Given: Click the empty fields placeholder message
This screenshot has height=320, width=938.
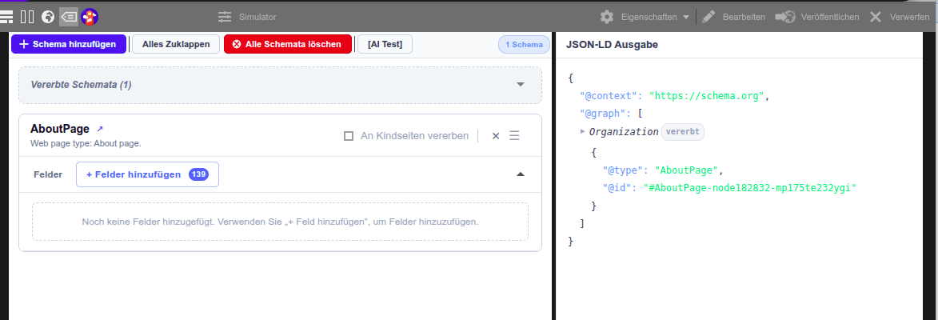Looking at the screenshot, I should [280, 222].
